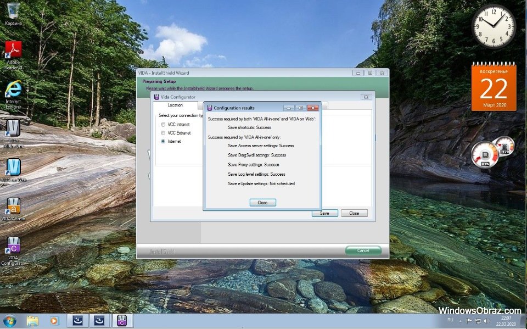Minimize the VIDA InstallShield Wizard window
The width and height of the screenshot is (527, 329).
pos(358,73)
